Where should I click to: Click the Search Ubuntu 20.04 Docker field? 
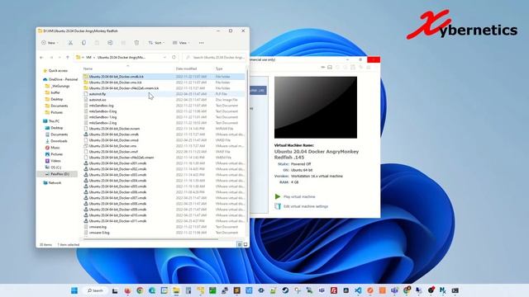(215, 58)
